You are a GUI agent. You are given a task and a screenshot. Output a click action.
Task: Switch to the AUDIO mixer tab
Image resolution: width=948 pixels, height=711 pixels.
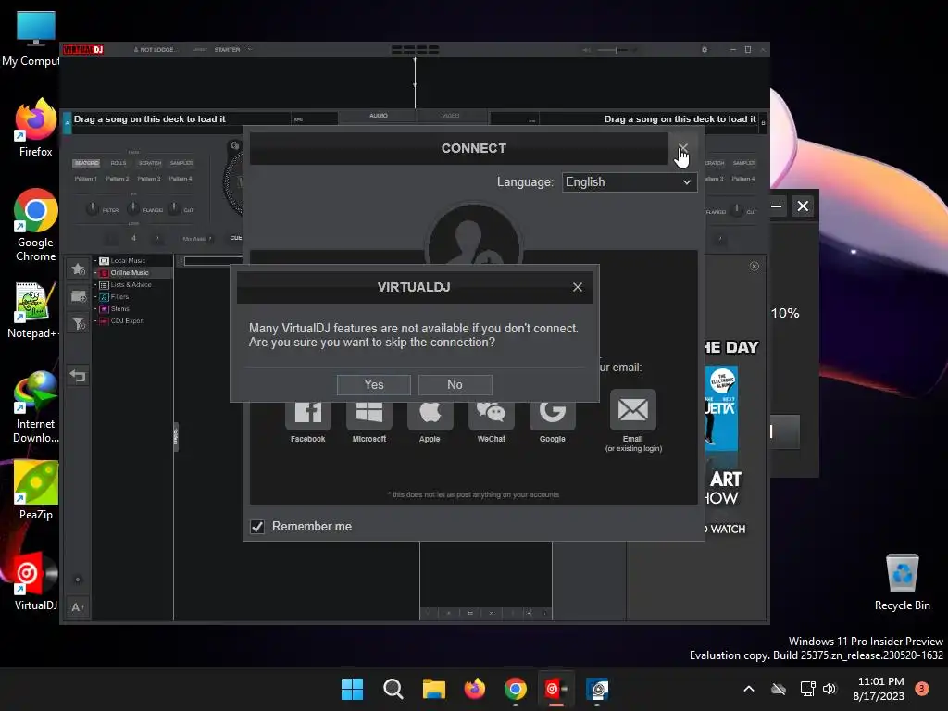coord(379,116)
